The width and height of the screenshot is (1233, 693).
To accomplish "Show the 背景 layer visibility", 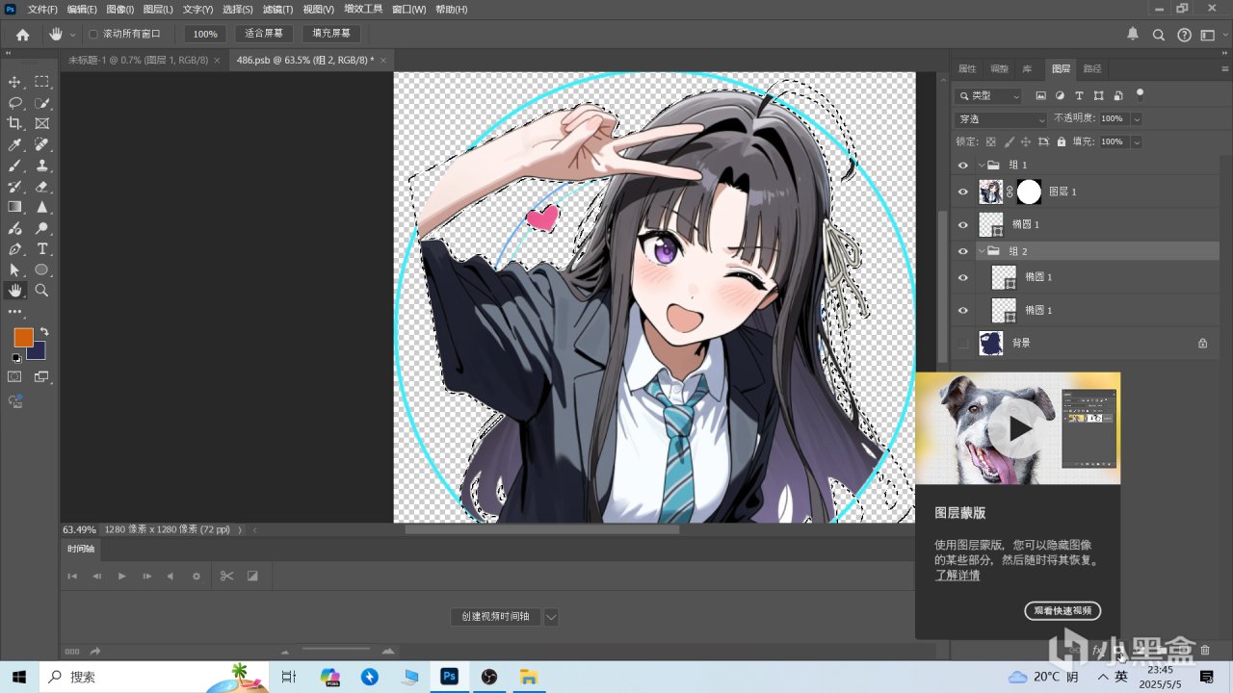I will (962, 343).
